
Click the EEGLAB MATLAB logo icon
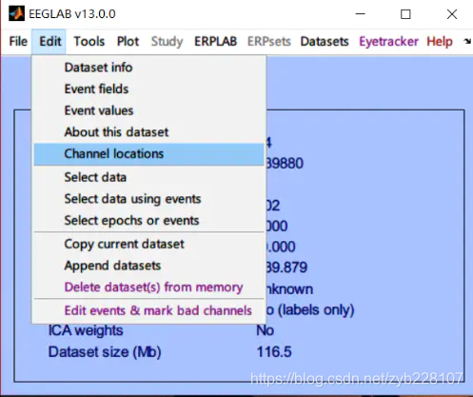(16, 13)
